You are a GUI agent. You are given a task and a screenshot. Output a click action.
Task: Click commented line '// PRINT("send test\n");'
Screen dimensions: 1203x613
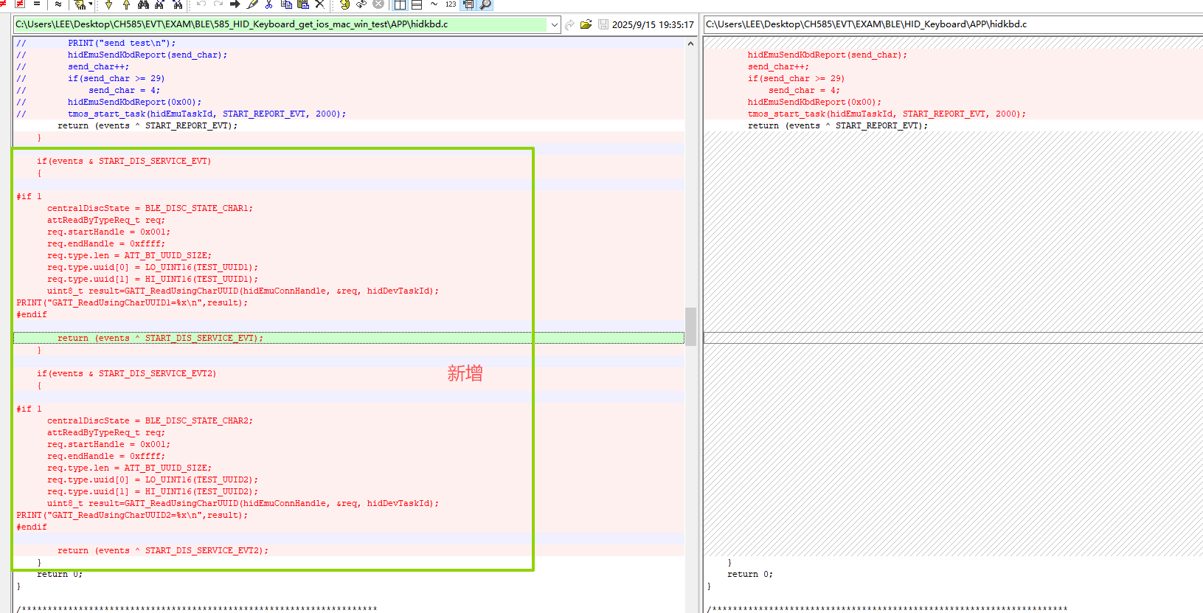96,43
